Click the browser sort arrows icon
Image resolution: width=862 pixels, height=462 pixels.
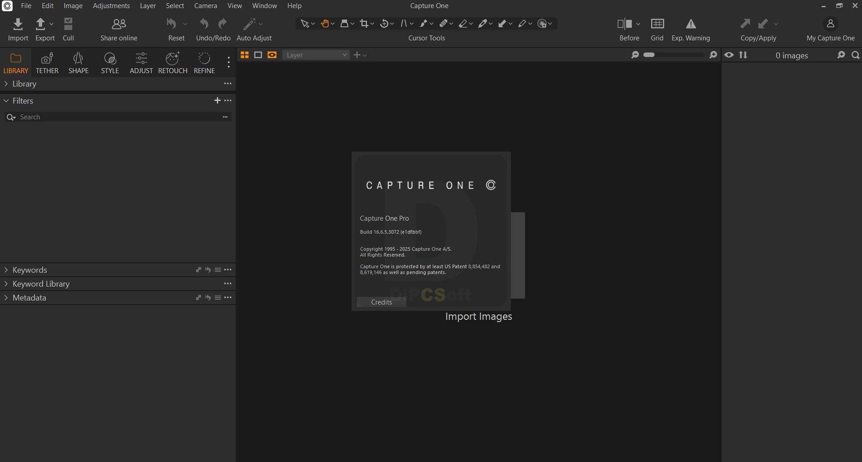point(743,55)
